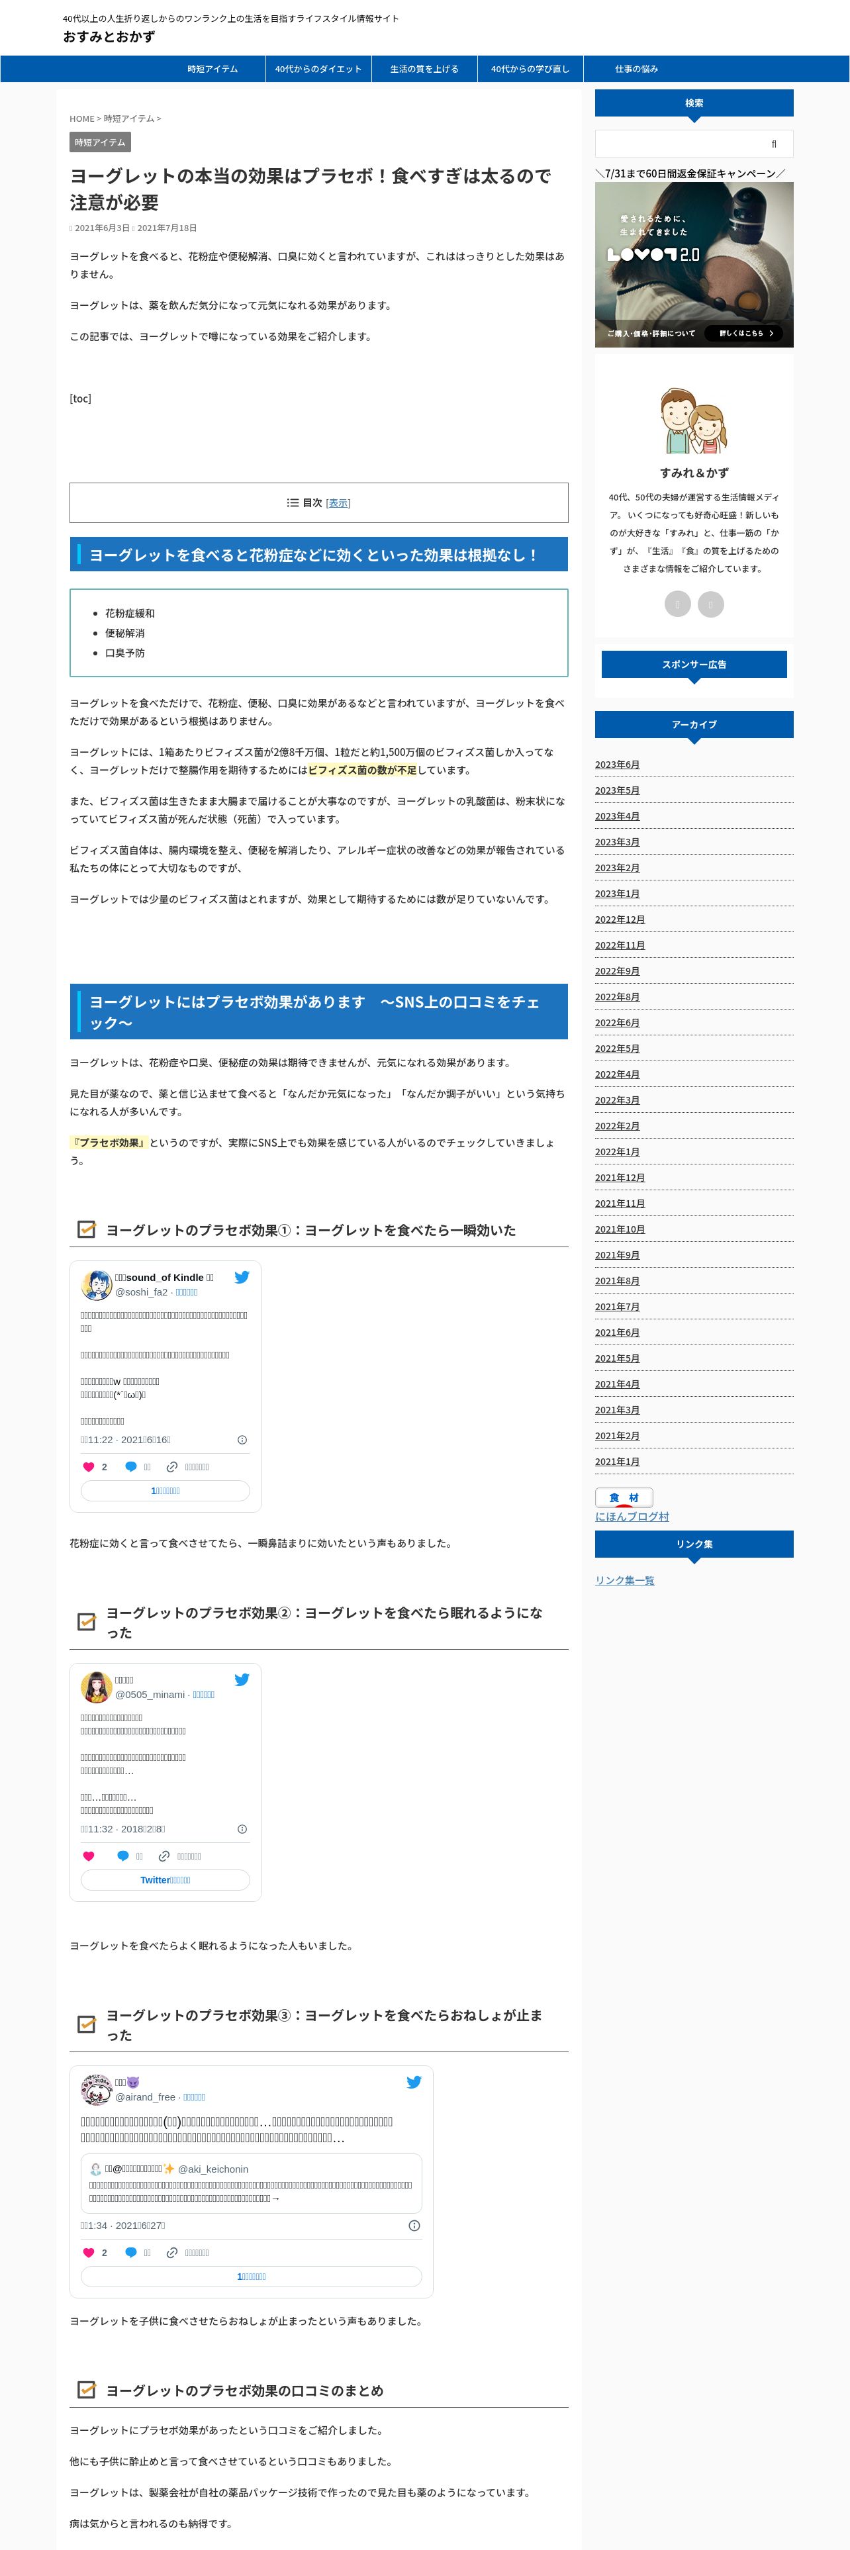Screen dimensions: 850x2550
Task: Open 2023年6月 archive link
Action: [618, 764]
